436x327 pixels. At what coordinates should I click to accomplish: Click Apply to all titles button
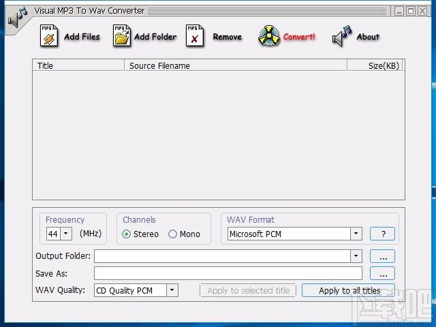tap(348, 290)
